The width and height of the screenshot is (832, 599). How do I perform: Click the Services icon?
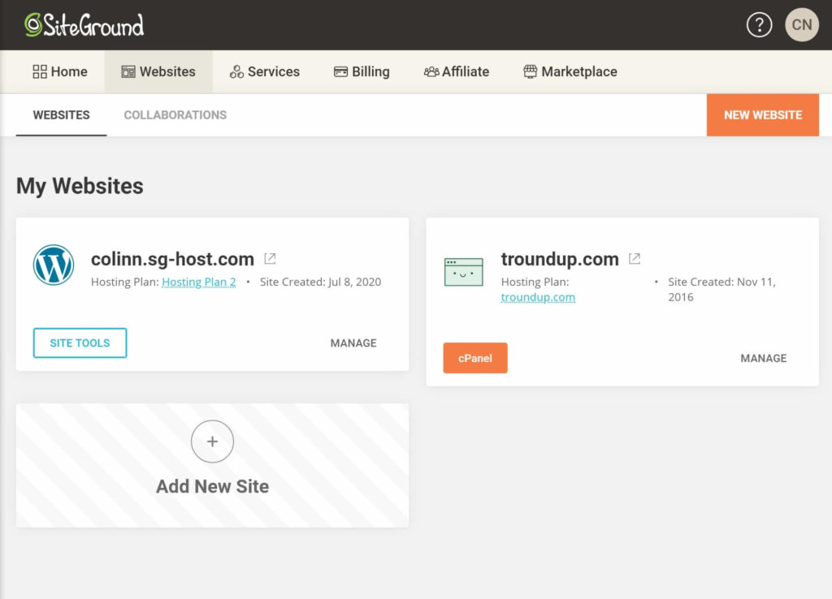[x=236, y=71]
